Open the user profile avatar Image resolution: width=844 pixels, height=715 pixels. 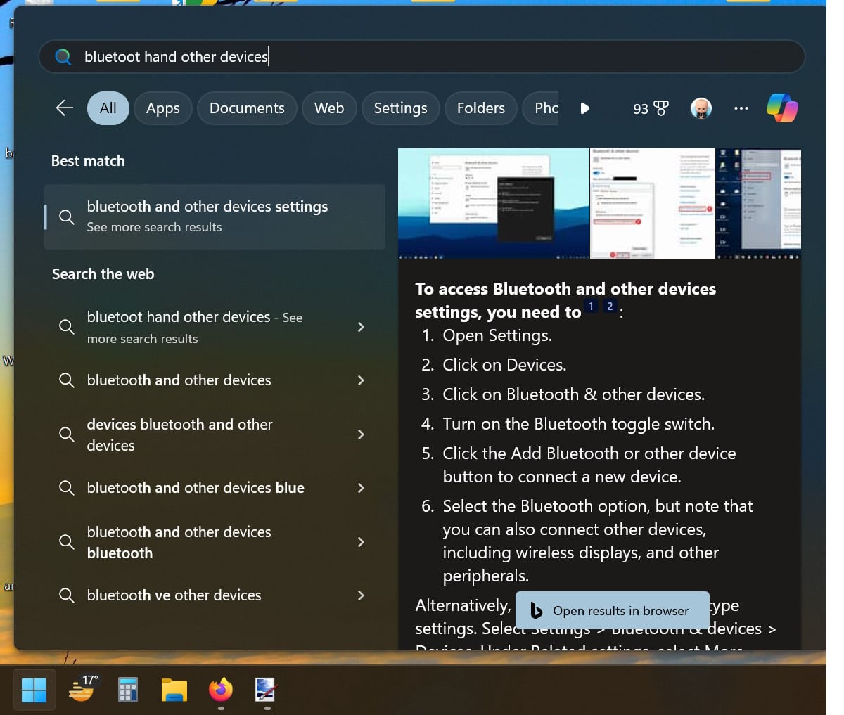click(x=701, y=108)
